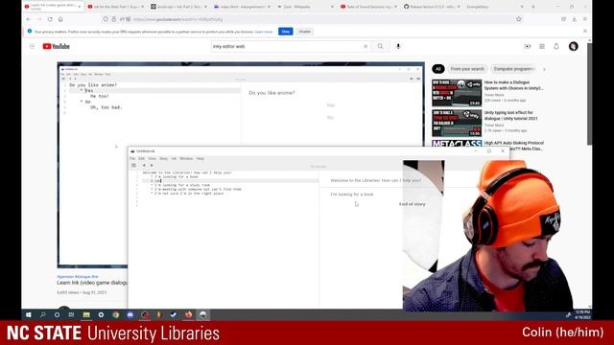Viewport: 614px width, 345px height.
Task: Clear the YouTube search box text
Action: click(x=366, y=46)
